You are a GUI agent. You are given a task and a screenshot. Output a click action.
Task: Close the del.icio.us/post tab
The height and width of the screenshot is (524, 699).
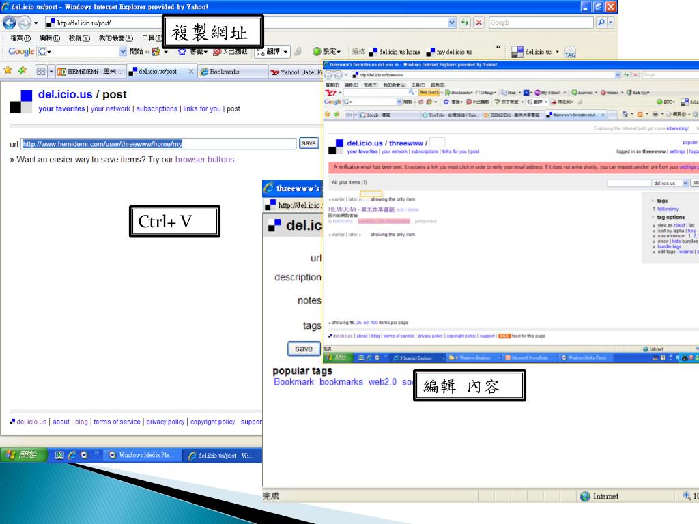tap(191, 71)
